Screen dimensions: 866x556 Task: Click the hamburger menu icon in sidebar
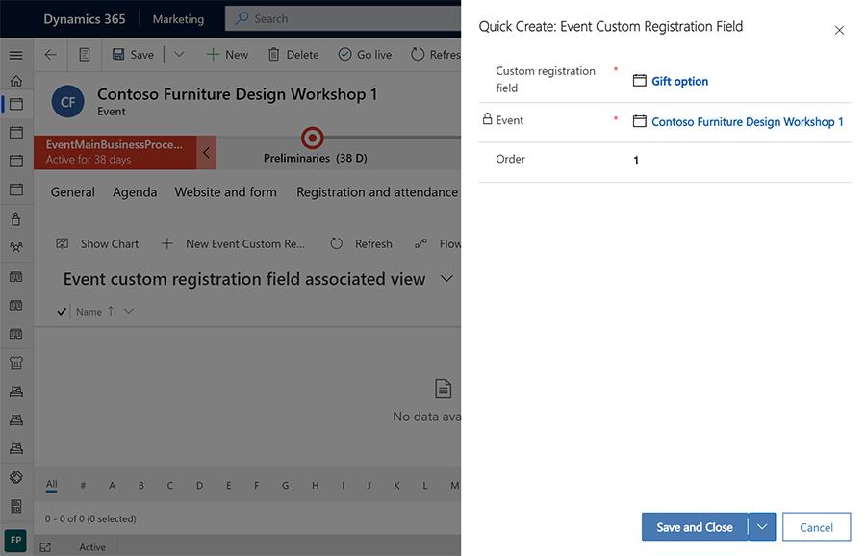point(15,56)
